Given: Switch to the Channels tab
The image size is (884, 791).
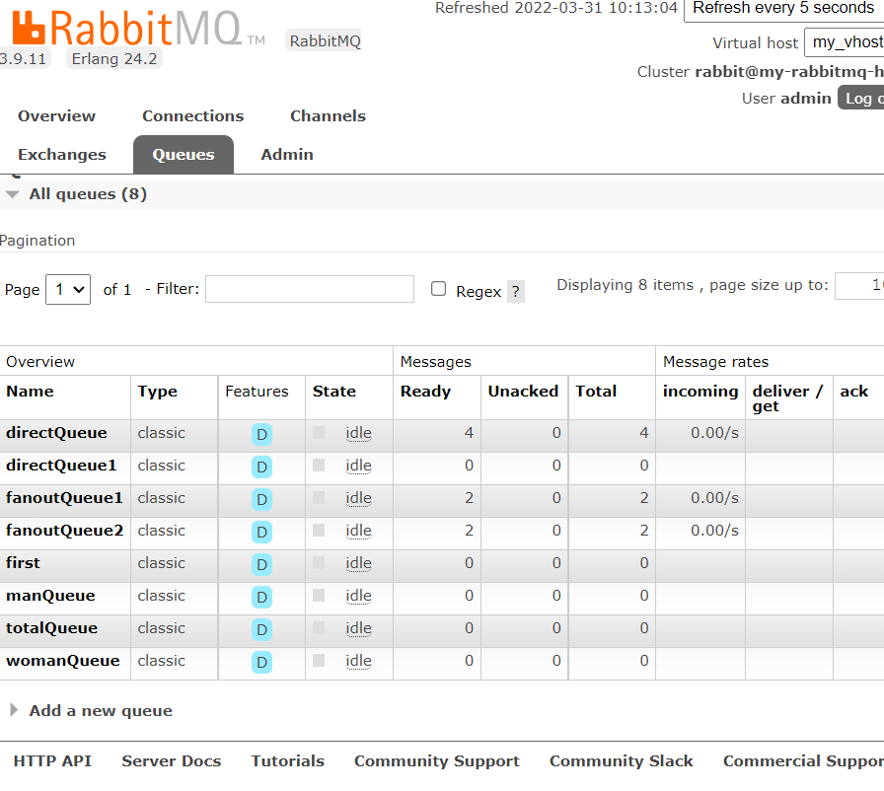Looking at the screenshot, I should [x=329, y=116].
